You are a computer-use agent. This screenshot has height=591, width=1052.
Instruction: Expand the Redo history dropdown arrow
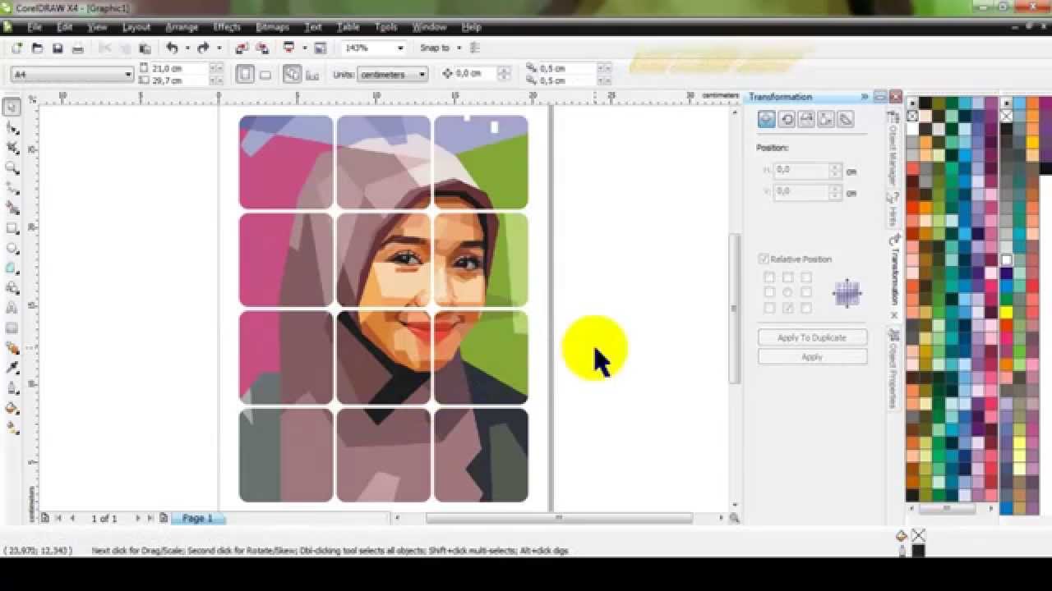(x=219, y=48)
